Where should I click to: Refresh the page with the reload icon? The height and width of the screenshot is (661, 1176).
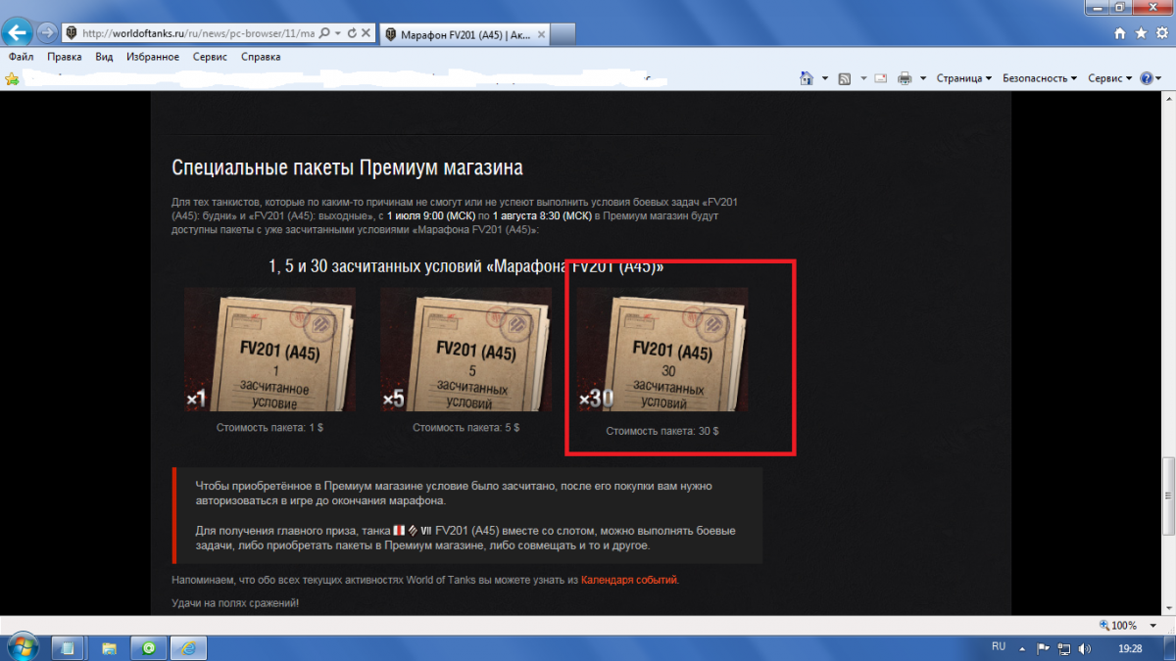[x=352, y=33]
